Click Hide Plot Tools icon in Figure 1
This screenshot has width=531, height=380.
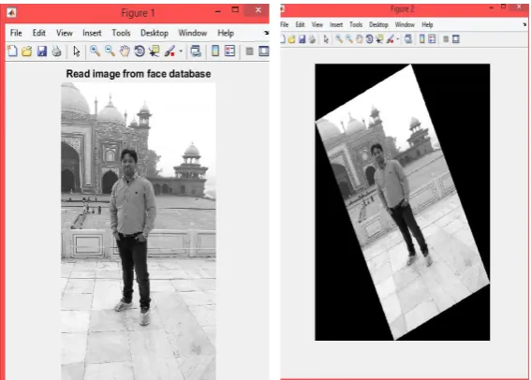click(x=250, y=51)
